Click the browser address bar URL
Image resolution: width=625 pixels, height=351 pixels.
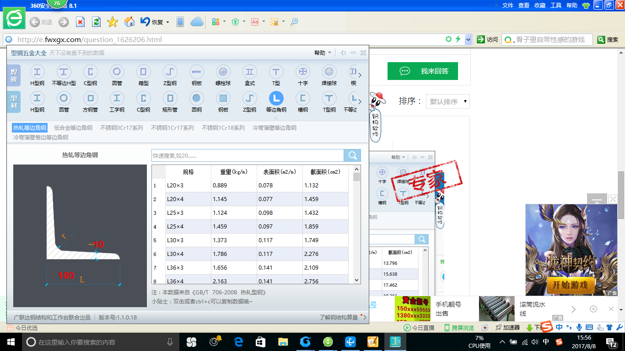click(90, 40)
